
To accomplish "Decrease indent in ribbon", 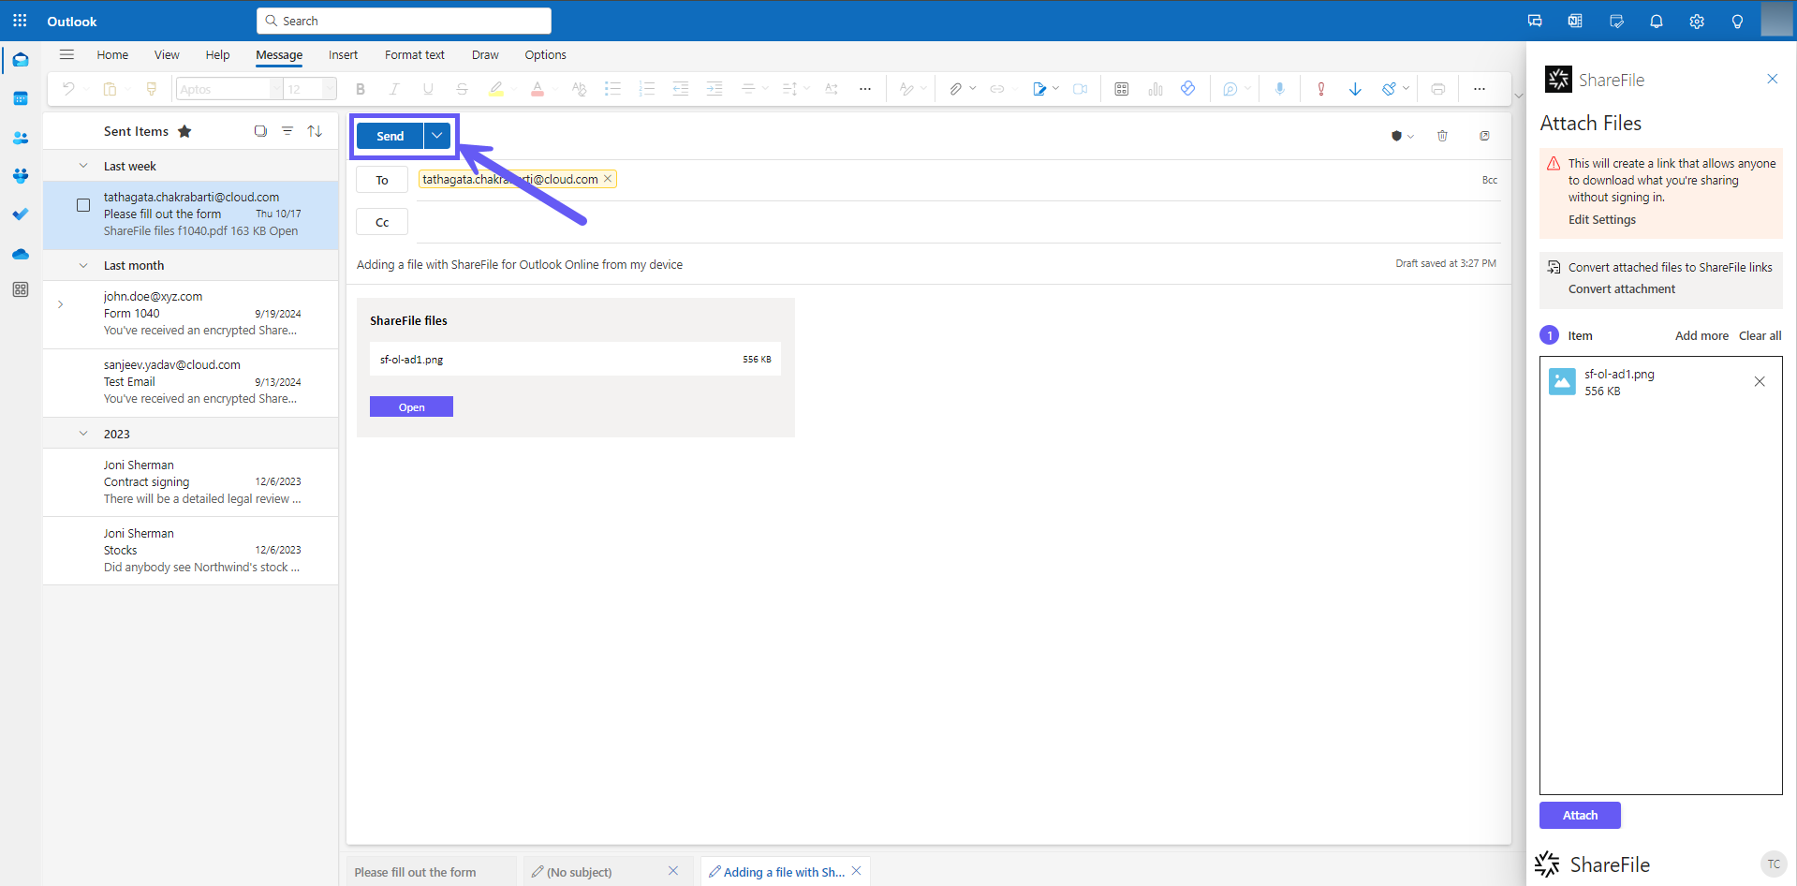I will pos(681,89).
